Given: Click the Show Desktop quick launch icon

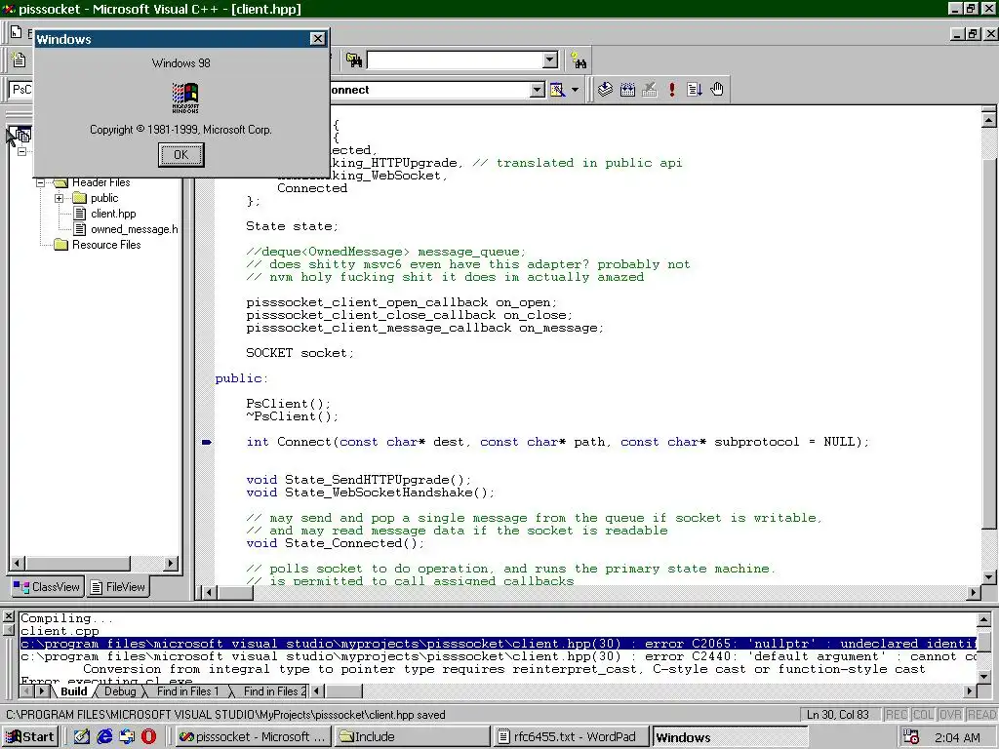Looking at the screenshot, I should pos(82,736).
